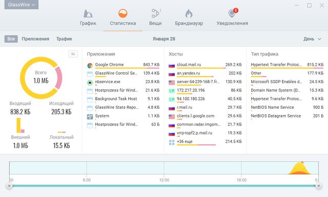Click the orange traffic peak on timeline
The height and width of the screenshot is (197, 328).
coord(299,169)
